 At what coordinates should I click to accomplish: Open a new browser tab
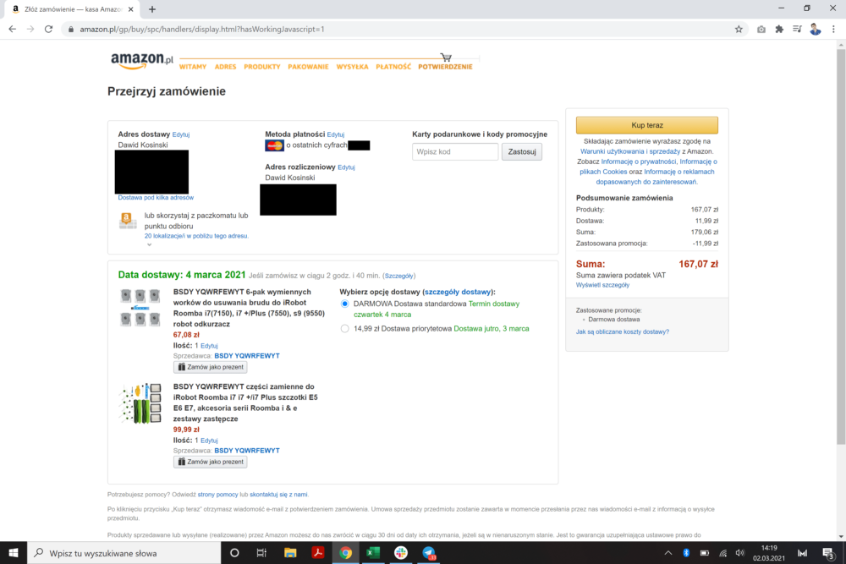pos(152,9)
